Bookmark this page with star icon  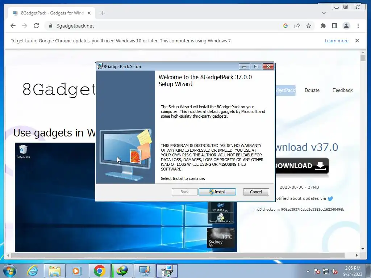click(x=309, y=26)
